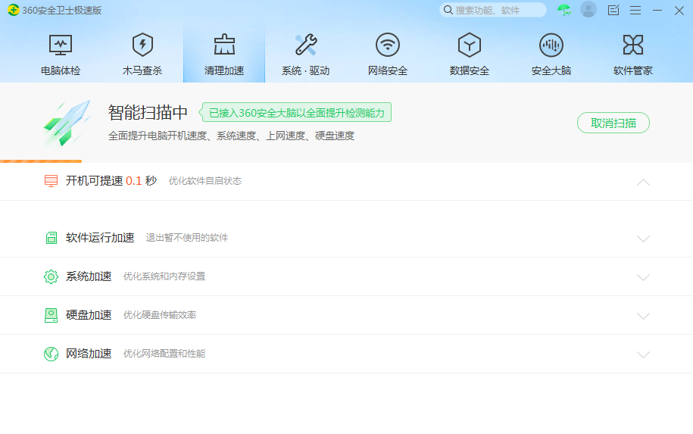Click the green umbrella icon

pos(564,10)
